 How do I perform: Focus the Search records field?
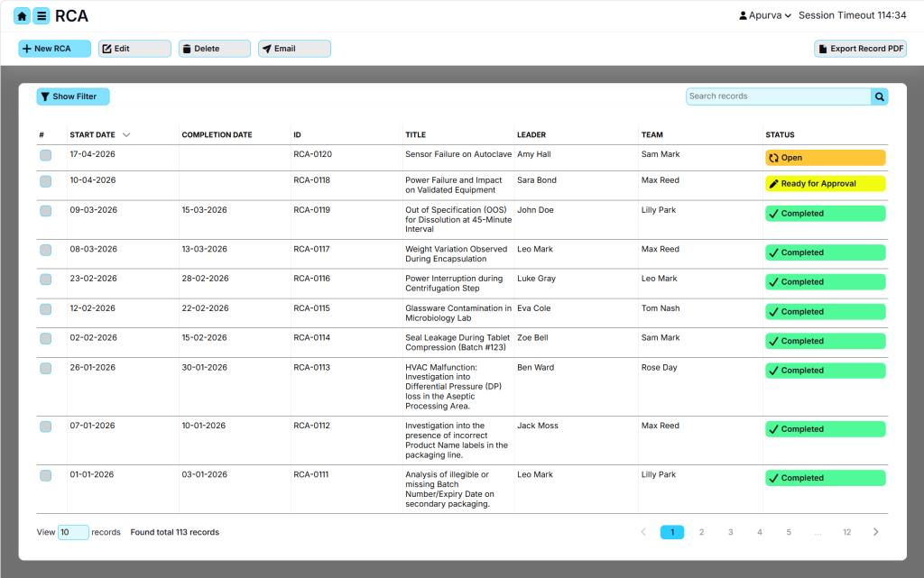pyautogui.click(x=778, y=96)
